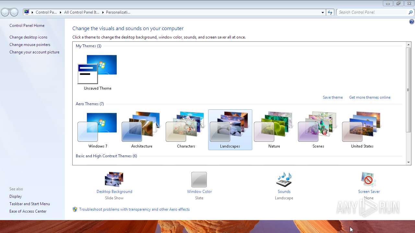Click the shield icon beside Troubleshoot link
The image size is (415, 233).
[75, 209]
